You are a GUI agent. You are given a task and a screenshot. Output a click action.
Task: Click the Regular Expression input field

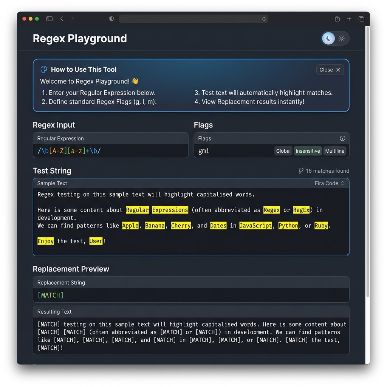[111, 151]
